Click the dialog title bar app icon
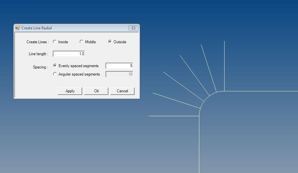The image size is (298, 173). pyautogui.click(x=17, y=28)
